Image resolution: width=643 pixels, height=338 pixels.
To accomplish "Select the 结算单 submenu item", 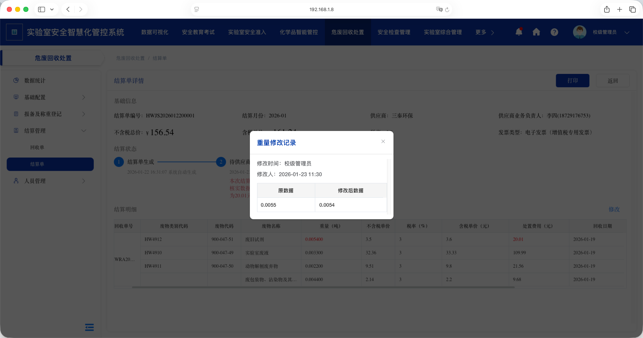I will coord(50,164).
